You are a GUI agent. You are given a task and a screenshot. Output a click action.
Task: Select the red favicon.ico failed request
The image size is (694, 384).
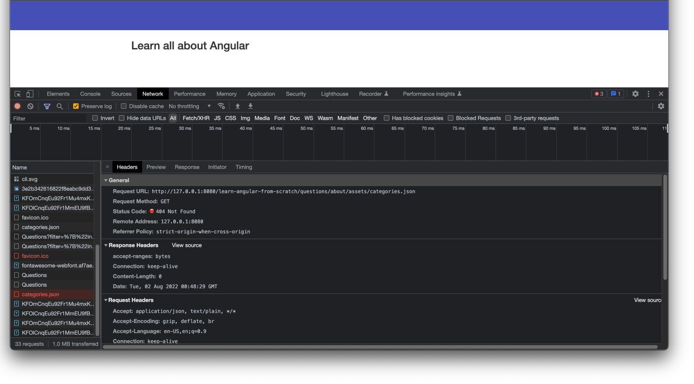(x=53, y=256)
